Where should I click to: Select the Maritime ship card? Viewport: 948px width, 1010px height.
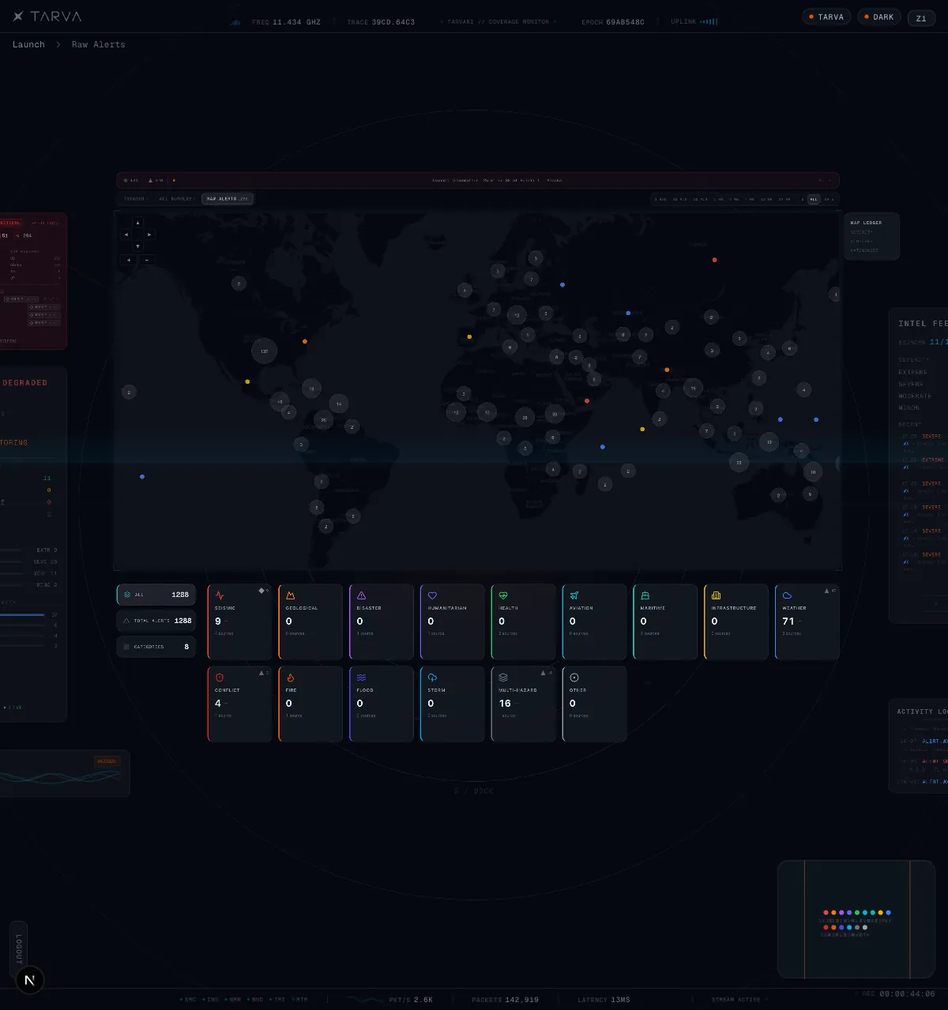pos(665,622)
